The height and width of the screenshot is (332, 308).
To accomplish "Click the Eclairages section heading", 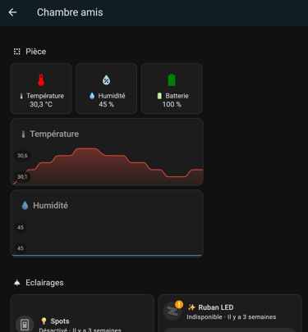I will click(x=44, y=283).
